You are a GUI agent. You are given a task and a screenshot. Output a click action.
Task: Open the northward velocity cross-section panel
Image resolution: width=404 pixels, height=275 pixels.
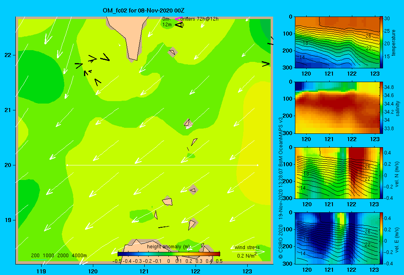(x=337, y=173)
